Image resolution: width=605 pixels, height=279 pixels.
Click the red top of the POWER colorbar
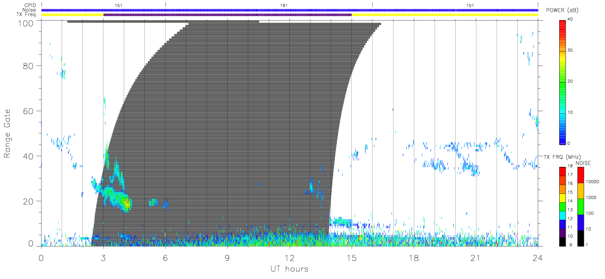coord(562,24)
